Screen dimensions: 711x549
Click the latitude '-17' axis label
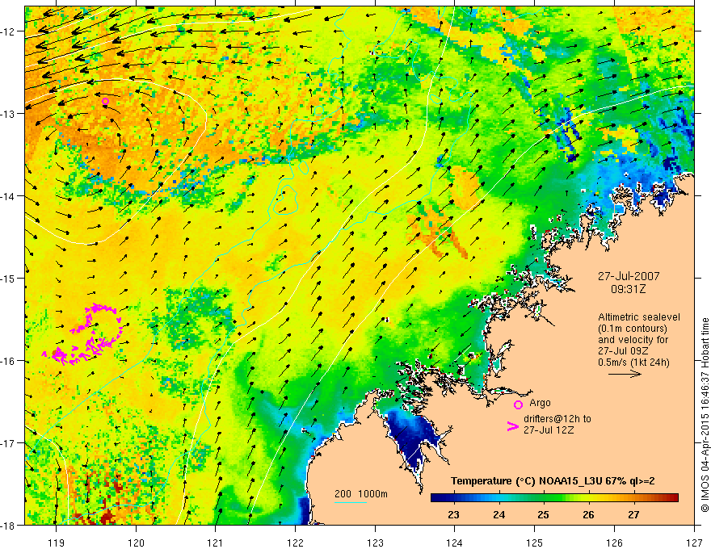pyautogui.click(x=8, y=443)
